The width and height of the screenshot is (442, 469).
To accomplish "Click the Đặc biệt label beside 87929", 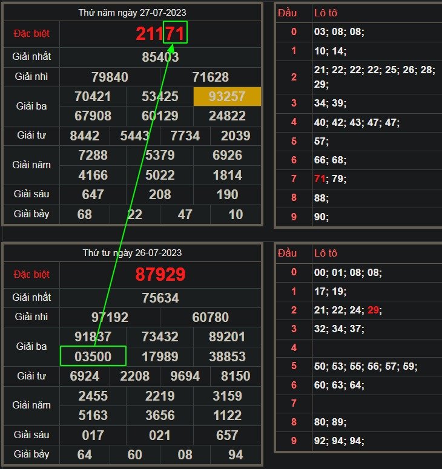I will point(31,274).
